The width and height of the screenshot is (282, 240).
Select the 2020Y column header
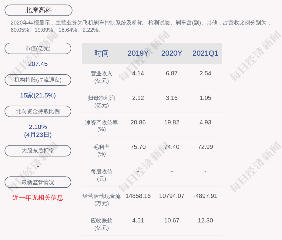click(x=172, y=53)
